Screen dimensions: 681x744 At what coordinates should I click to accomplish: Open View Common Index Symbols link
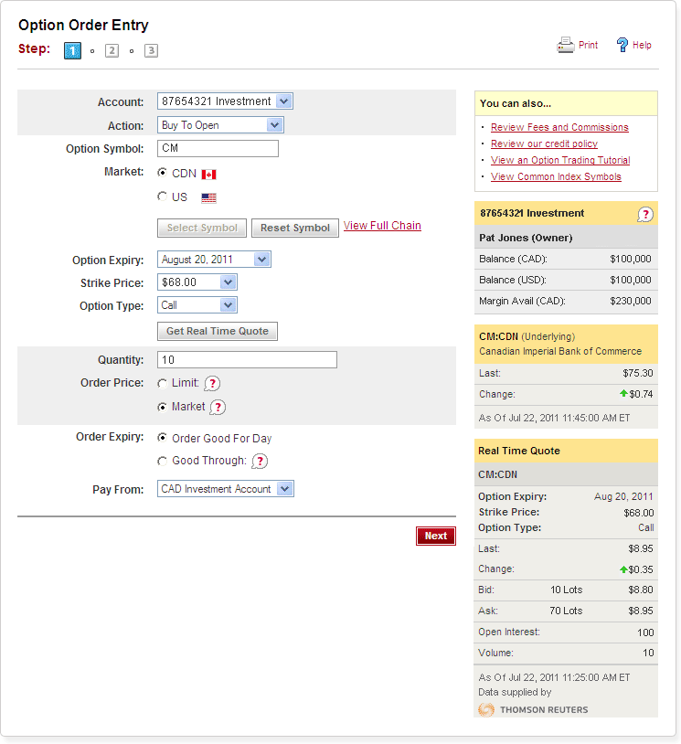556,176
